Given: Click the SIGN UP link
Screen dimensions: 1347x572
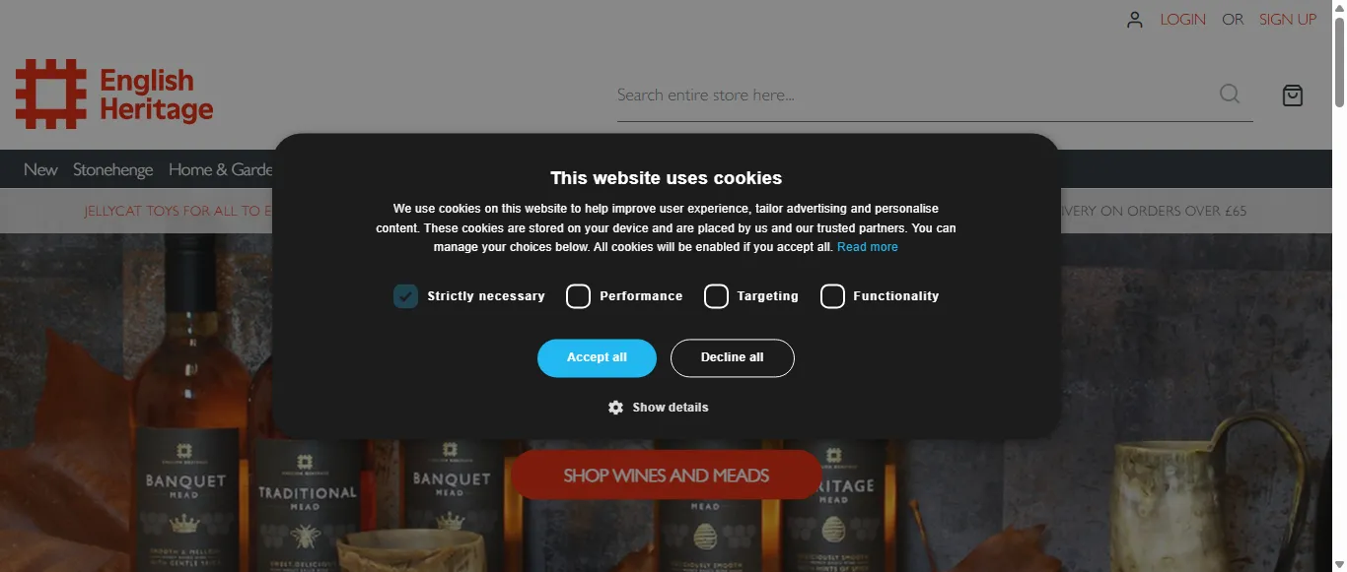Looking at the screenshot, I should (1288, 20).
